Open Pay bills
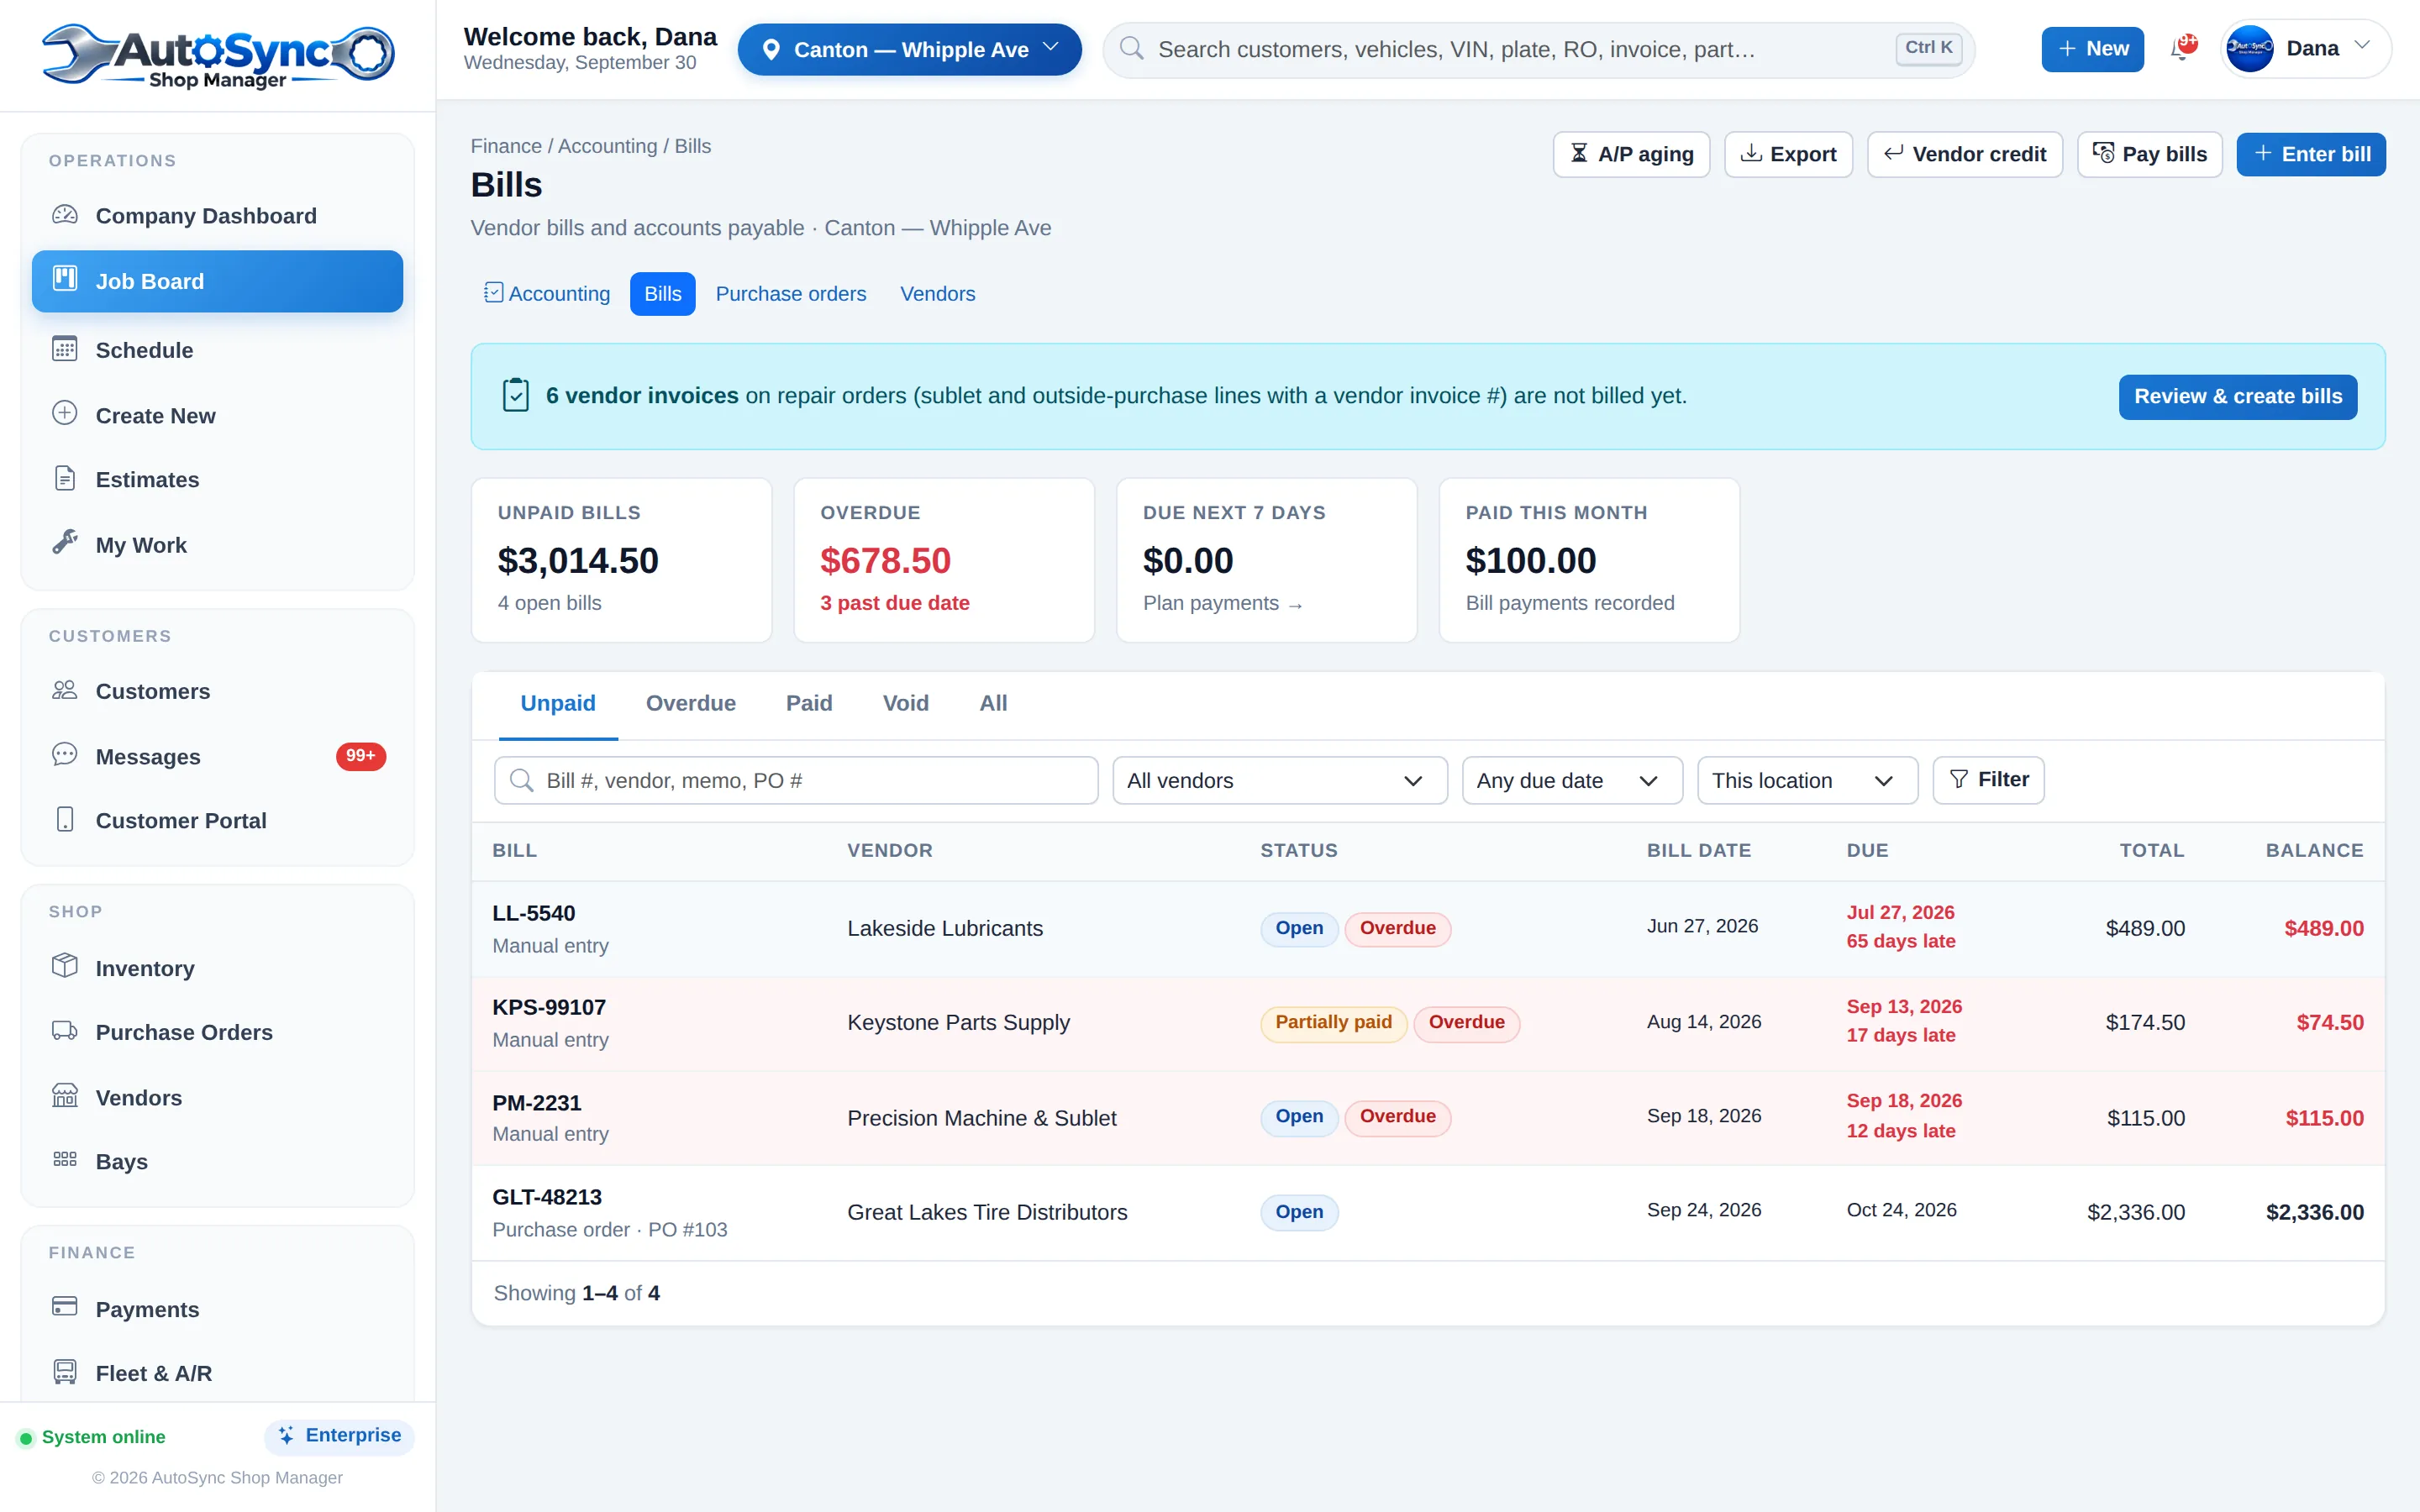 tap(2150, 154)
